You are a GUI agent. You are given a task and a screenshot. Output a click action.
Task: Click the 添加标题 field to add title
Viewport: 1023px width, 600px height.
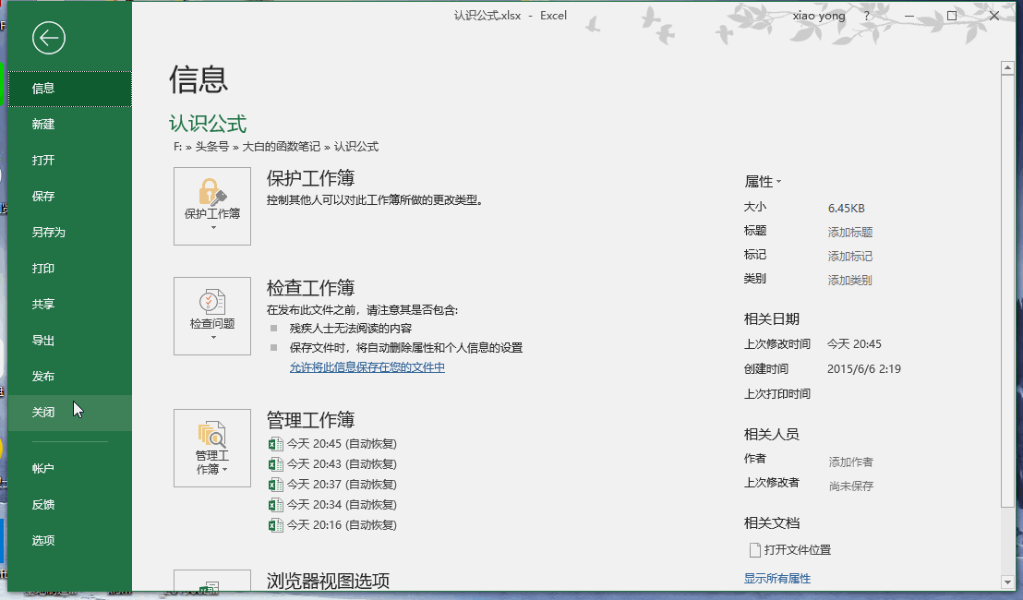[850, 233]
